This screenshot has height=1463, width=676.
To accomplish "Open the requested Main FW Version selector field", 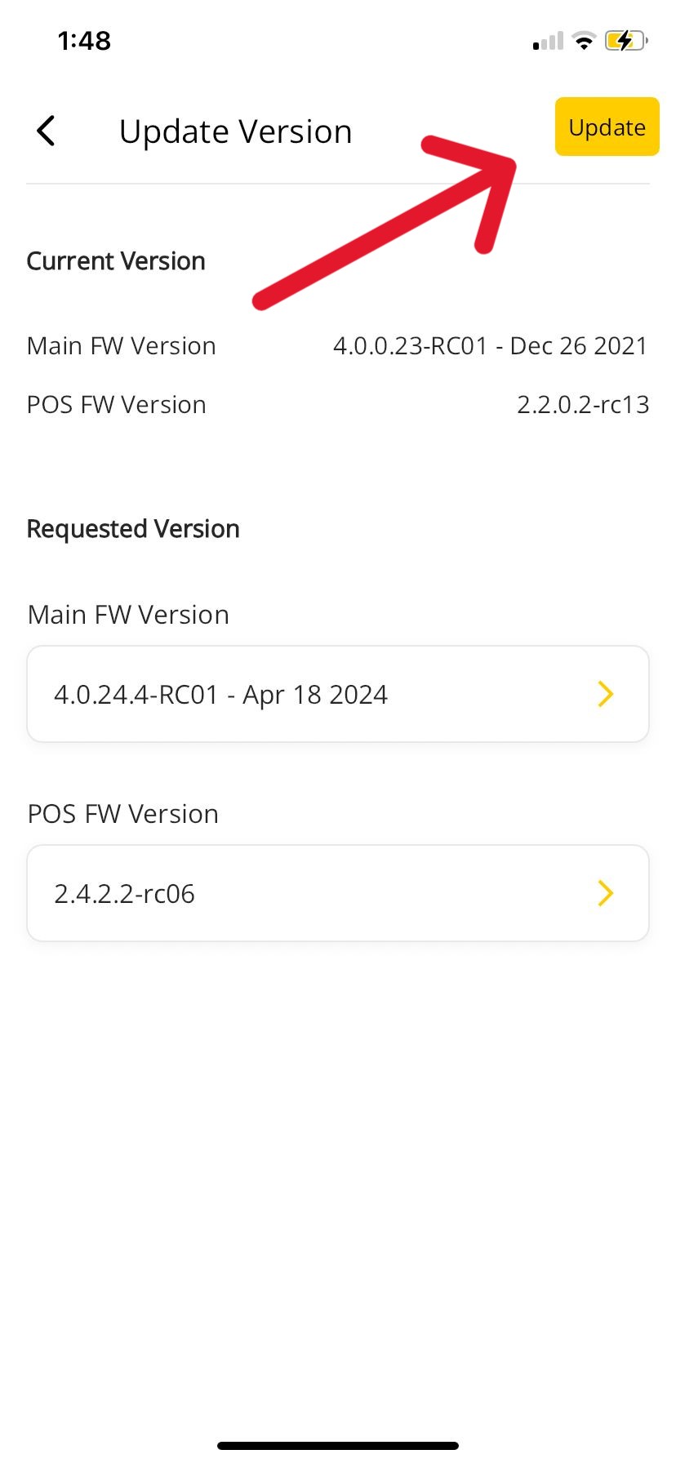I will [x=338, y=694].
